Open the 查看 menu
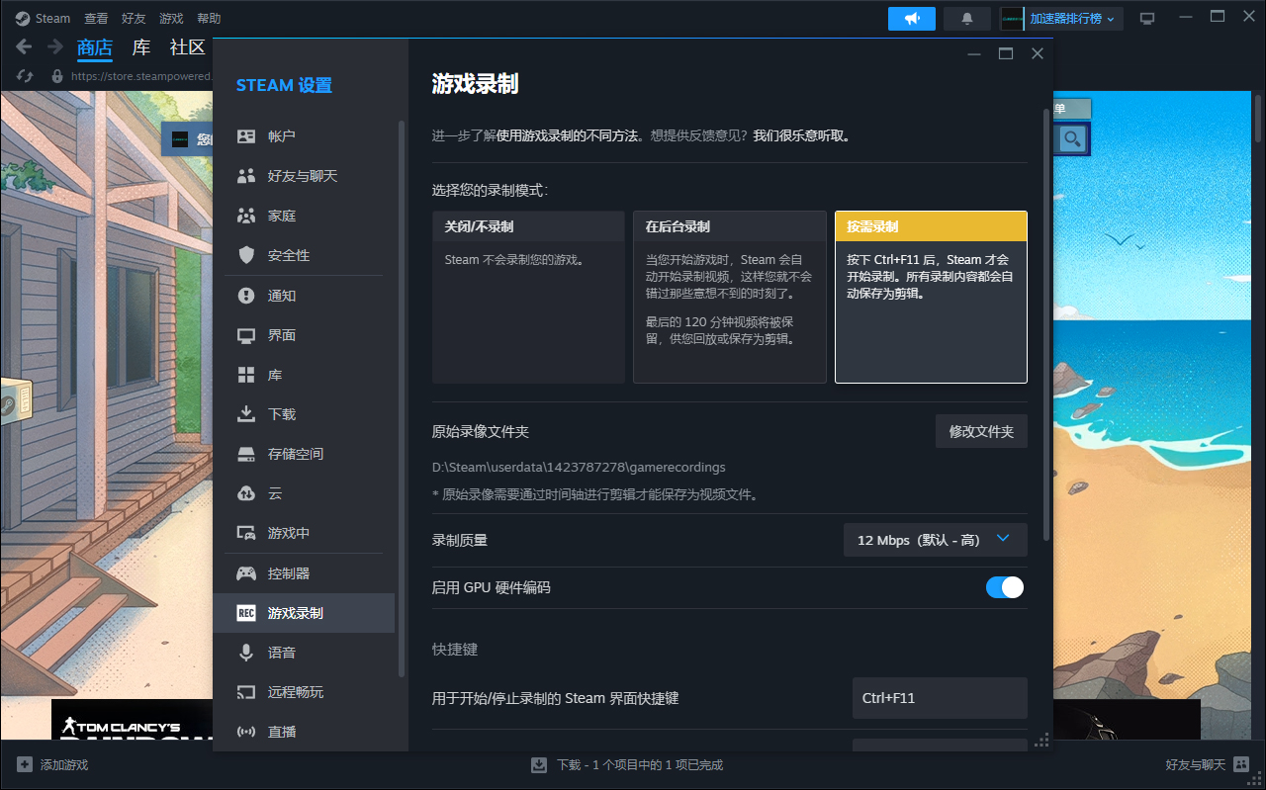The height and width of the screenshot is (790, 1266). click(96, 18)
